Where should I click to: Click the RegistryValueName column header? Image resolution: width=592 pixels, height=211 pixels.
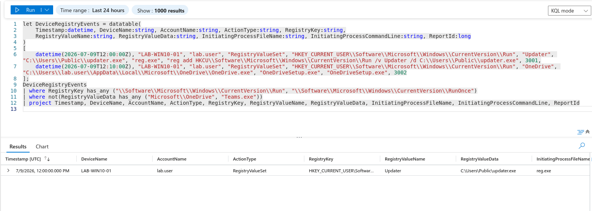[x=405, y=159]
